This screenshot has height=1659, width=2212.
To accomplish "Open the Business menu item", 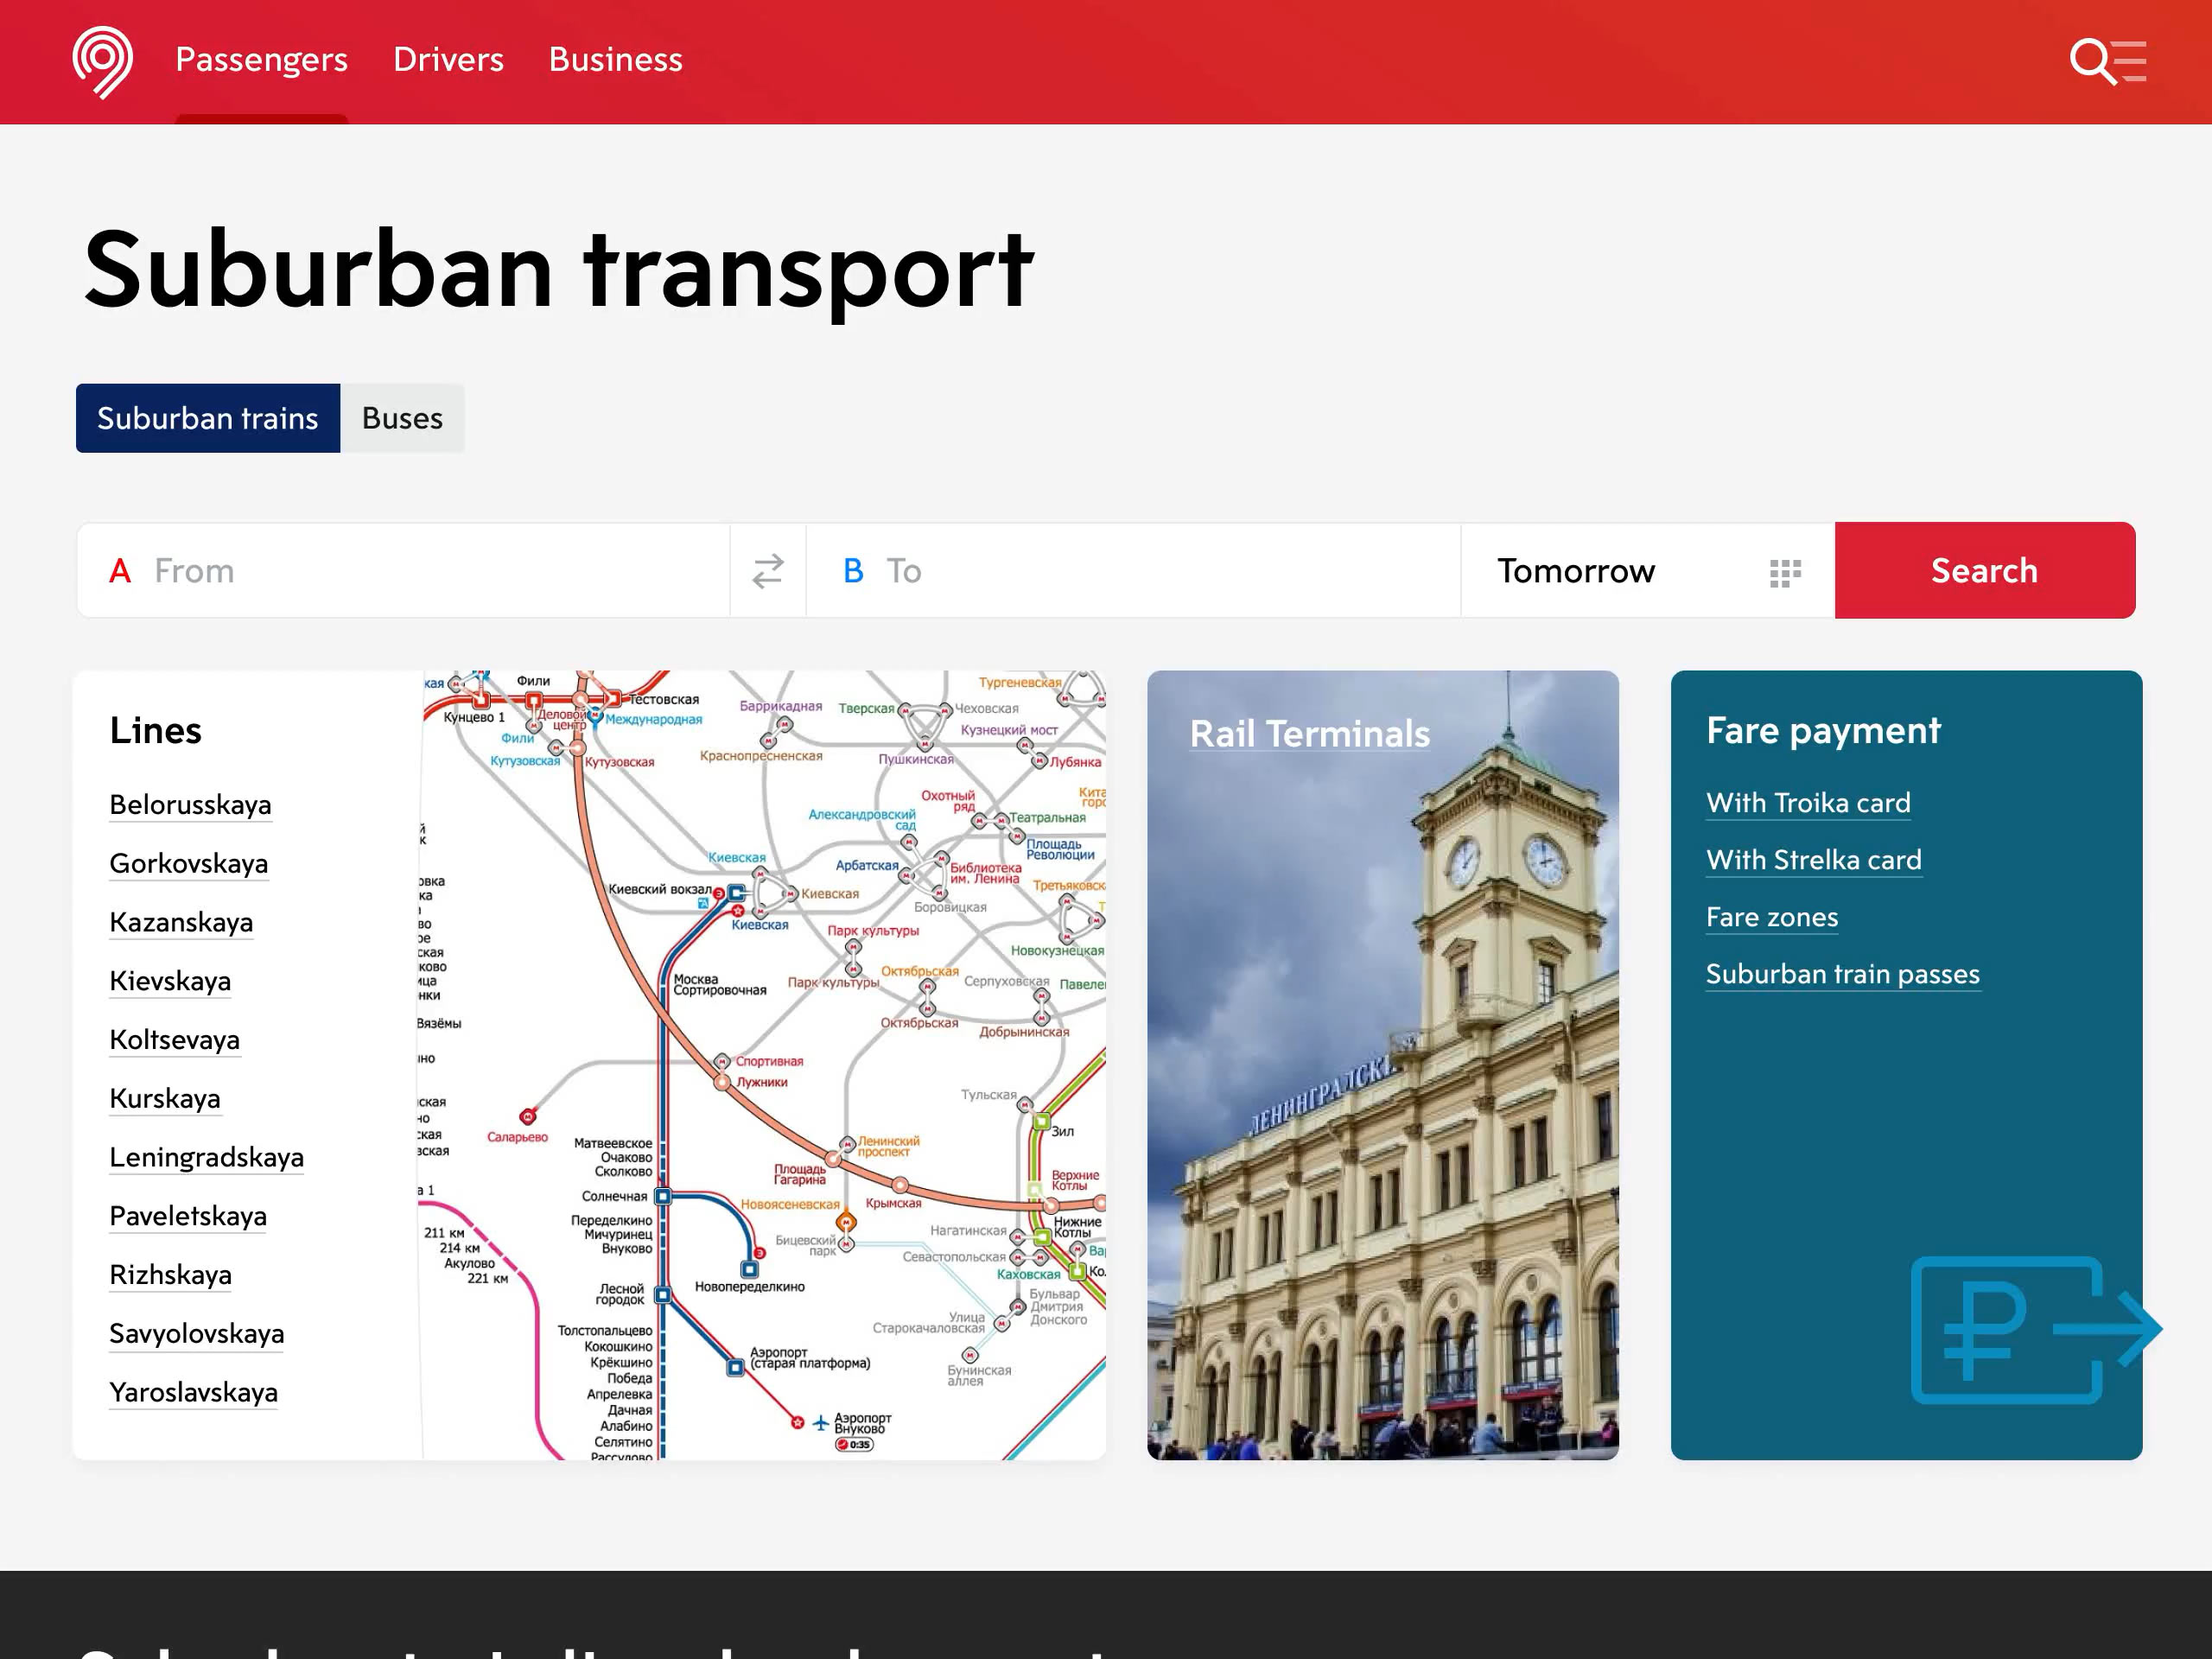I will (x=615, y=60).
